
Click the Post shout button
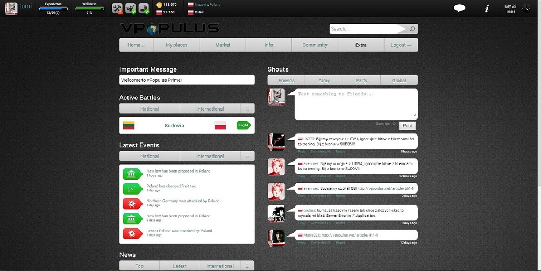tap(408, 126)
